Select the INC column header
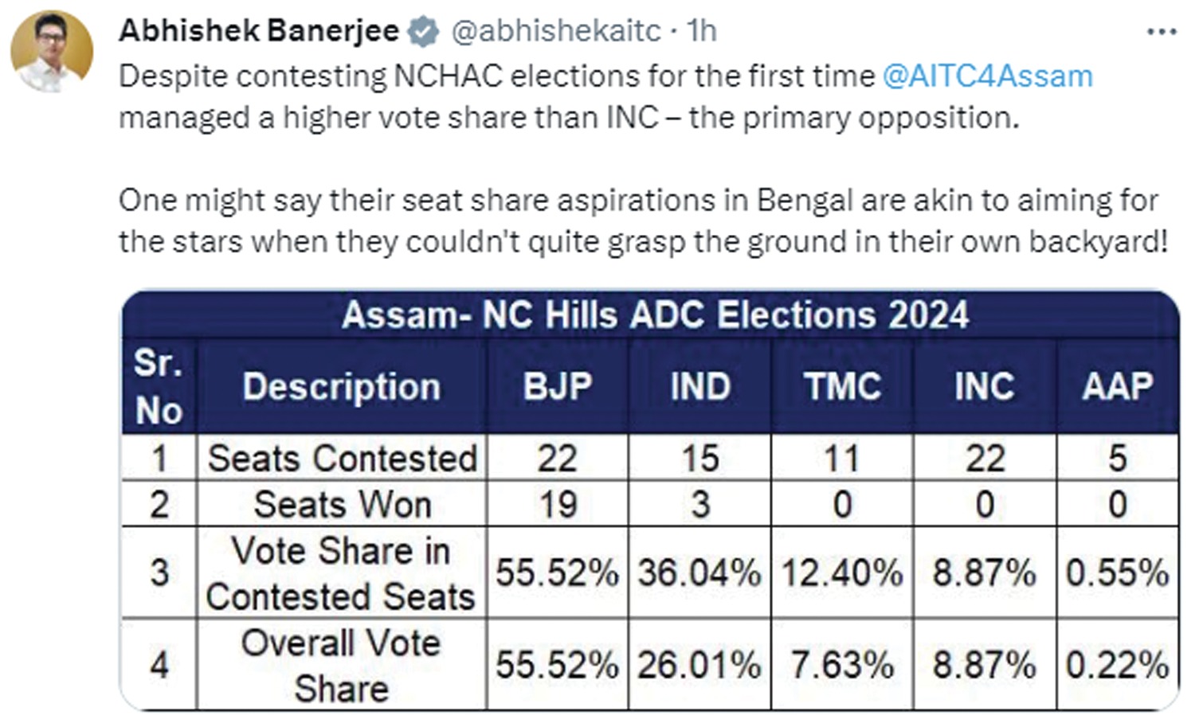Screen dimensions: 1203x723 (x=984, y=387)
